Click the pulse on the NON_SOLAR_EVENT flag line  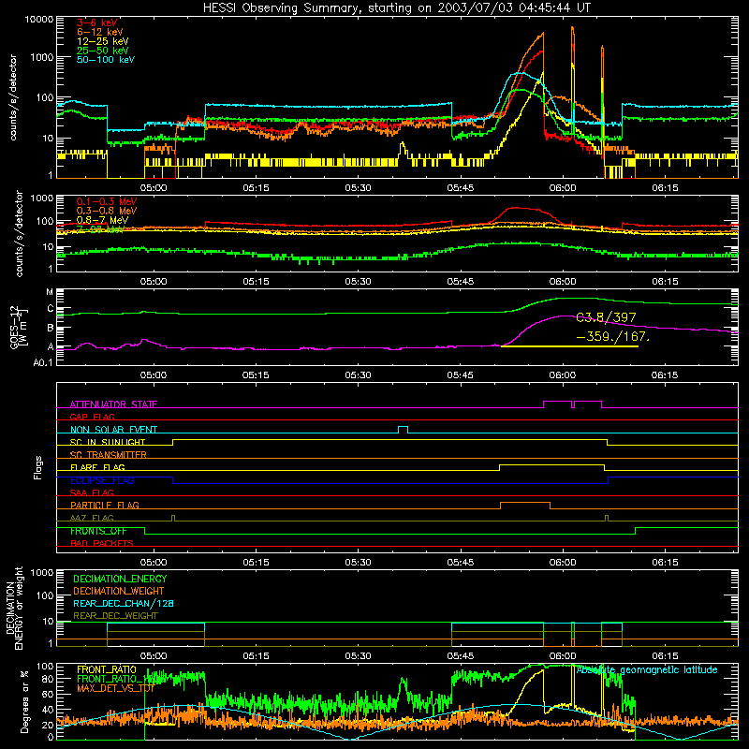tap(404, 429)
